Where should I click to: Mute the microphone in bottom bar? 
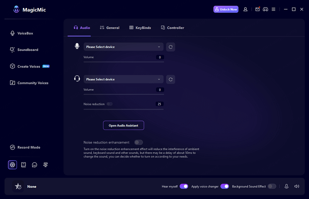287,186
